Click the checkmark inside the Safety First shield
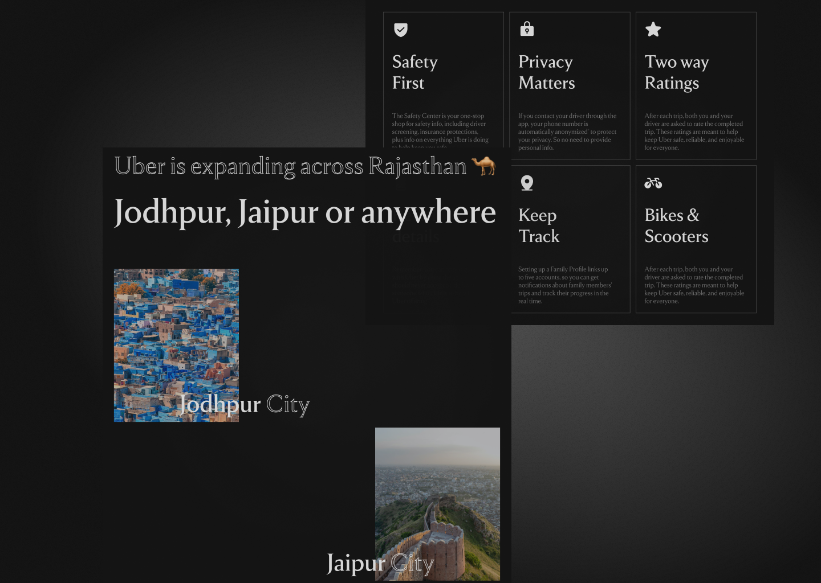This screenshot has height=583, width=821. tap(401, 29)
